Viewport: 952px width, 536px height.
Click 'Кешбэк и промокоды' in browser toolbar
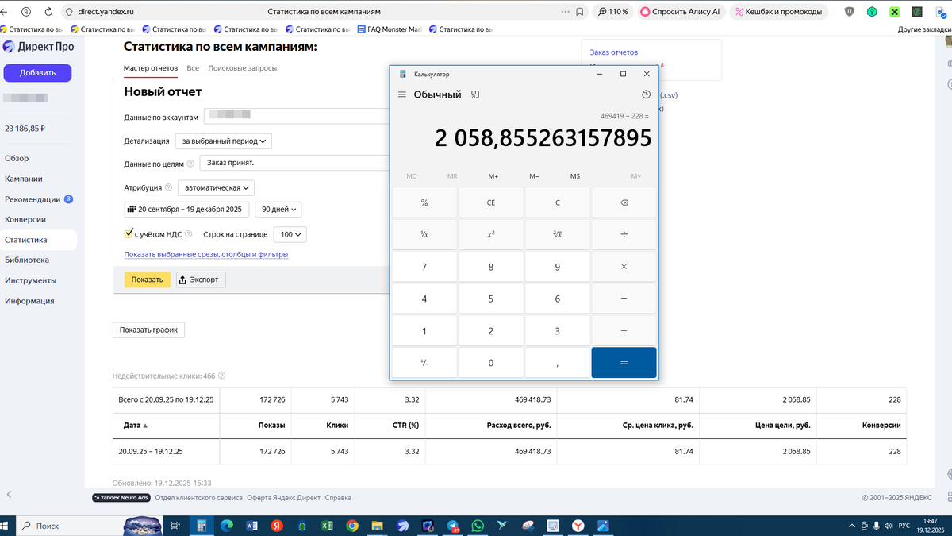coord(777,12)
